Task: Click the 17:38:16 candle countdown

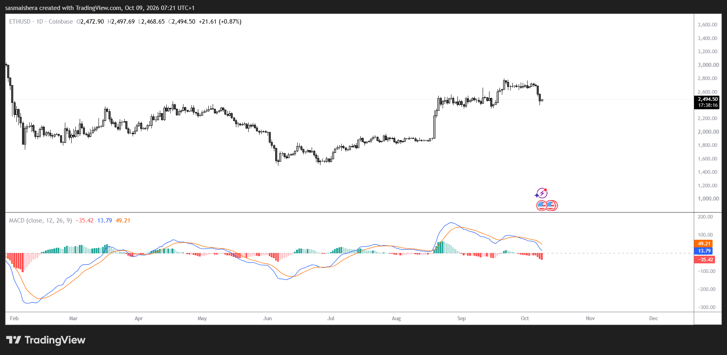Action: coord(707,105)
